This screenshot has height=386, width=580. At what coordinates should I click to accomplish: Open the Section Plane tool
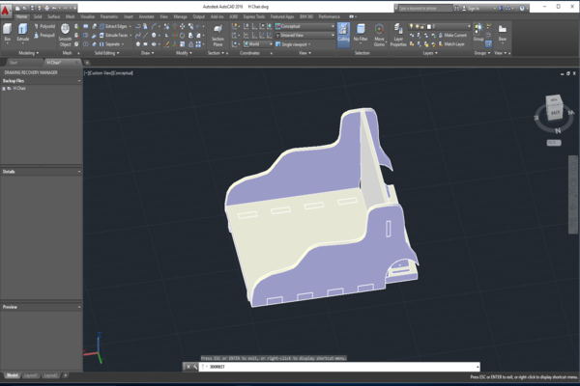click(x=217, y=36)
